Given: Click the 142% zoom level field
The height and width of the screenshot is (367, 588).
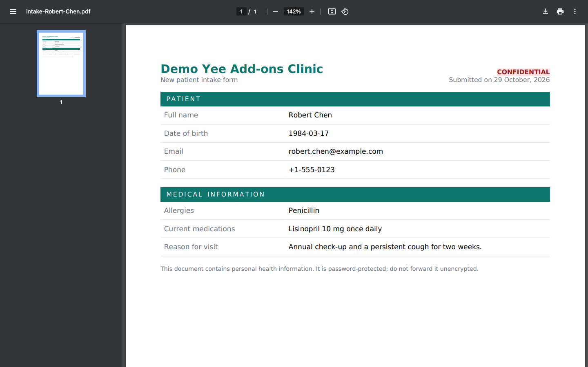Looking at the screenshot, I should (294, 11).
